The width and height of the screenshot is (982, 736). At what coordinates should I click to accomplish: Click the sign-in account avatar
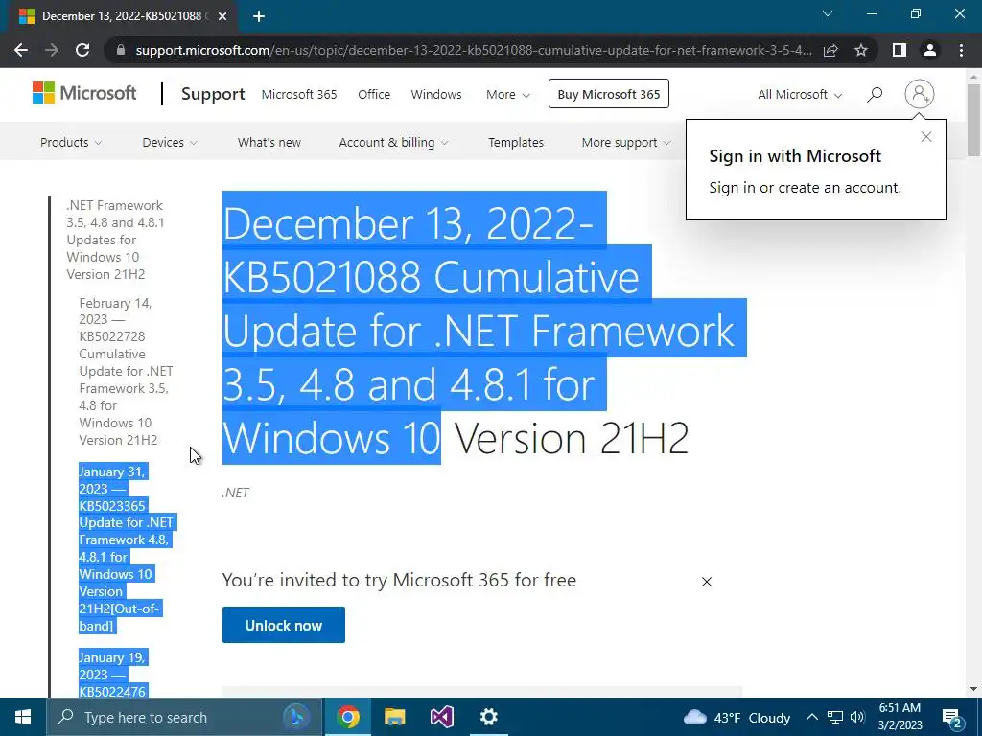coord(920,94)
